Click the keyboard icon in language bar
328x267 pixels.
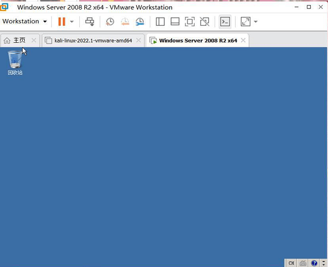[x=303, y=263]
